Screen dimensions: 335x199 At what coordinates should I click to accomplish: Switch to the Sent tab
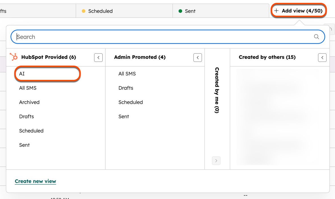(191, 11)
